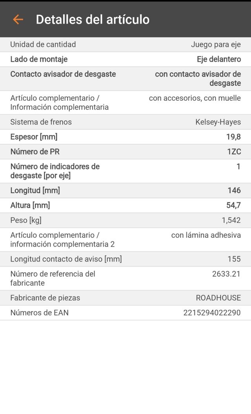Screen dimensions: 251x414
Task: Click the '1ZC' PR number value
Action: [x=234, y=152]
